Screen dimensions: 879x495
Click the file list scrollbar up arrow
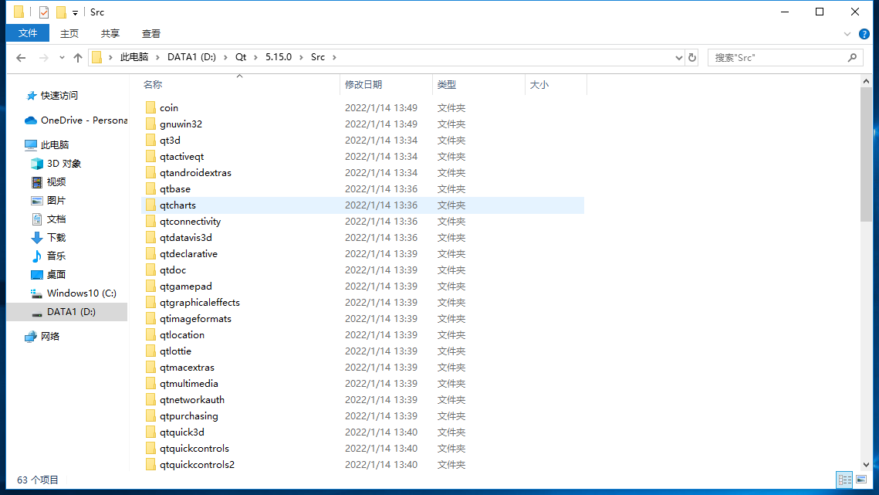tap(866, 81)
